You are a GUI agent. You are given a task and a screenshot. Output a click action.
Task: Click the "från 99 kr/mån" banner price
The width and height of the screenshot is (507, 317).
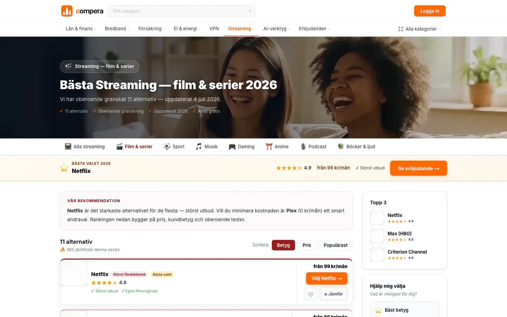point(333,168)
